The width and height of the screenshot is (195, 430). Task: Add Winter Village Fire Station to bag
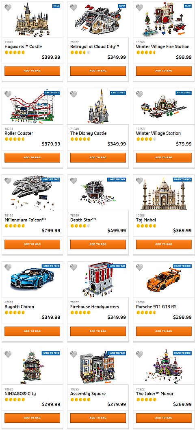click(x=164, y=71)
